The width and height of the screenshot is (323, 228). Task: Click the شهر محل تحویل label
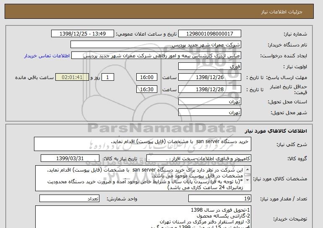289,113
